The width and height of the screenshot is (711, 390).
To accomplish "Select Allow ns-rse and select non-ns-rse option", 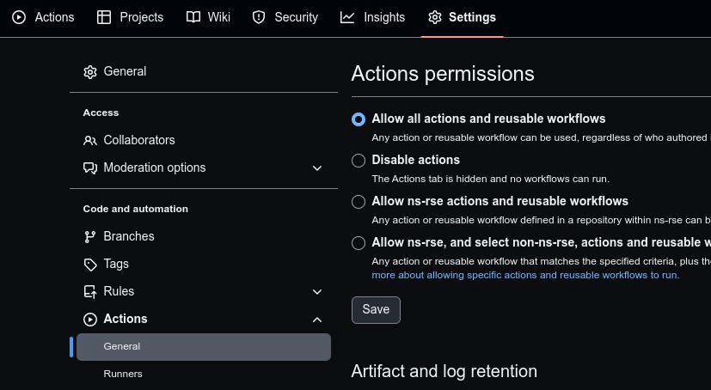I will point(359,243).
